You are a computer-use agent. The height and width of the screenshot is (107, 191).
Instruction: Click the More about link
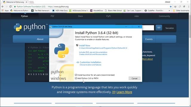coord(147,59)
